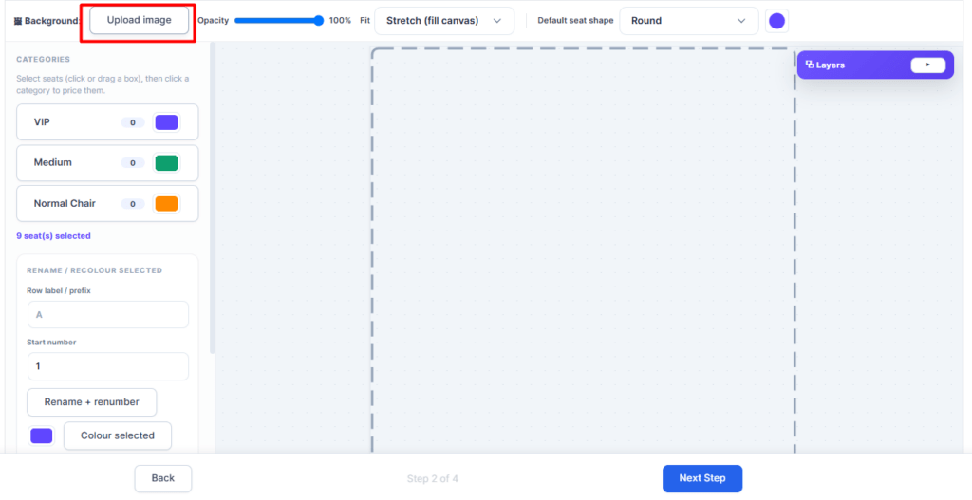Screen dimensions: 972x500
Task: Open the Normal Chair orange colour swatch
Action: coord(166,203)
